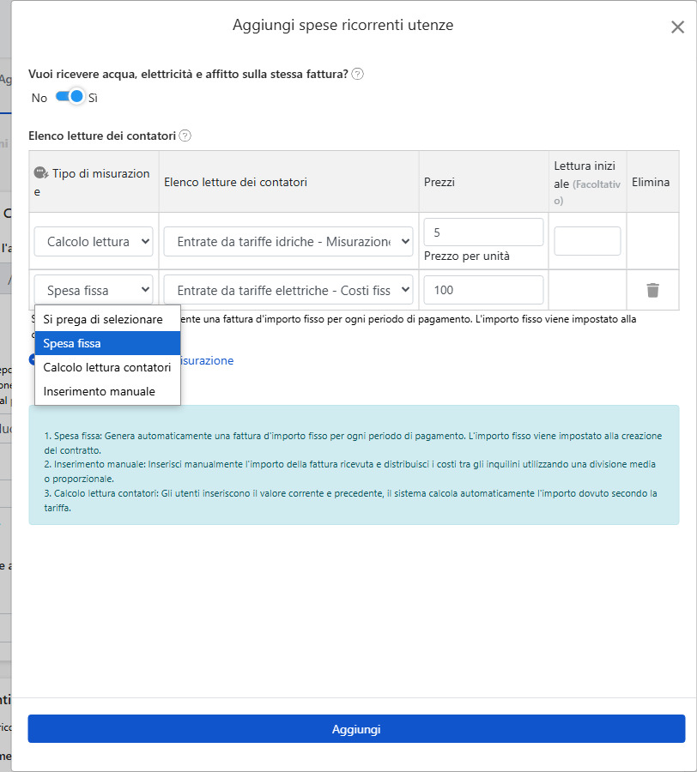Open the Spesa fissa type dropdown
697x772 pixels.
(x=94, y=290)
